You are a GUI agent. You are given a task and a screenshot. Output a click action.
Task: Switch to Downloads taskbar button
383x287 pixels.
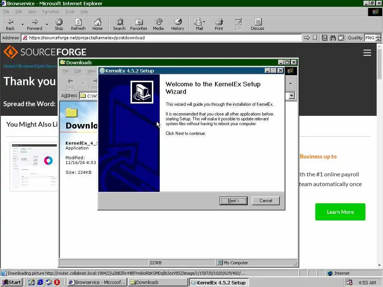158,283
